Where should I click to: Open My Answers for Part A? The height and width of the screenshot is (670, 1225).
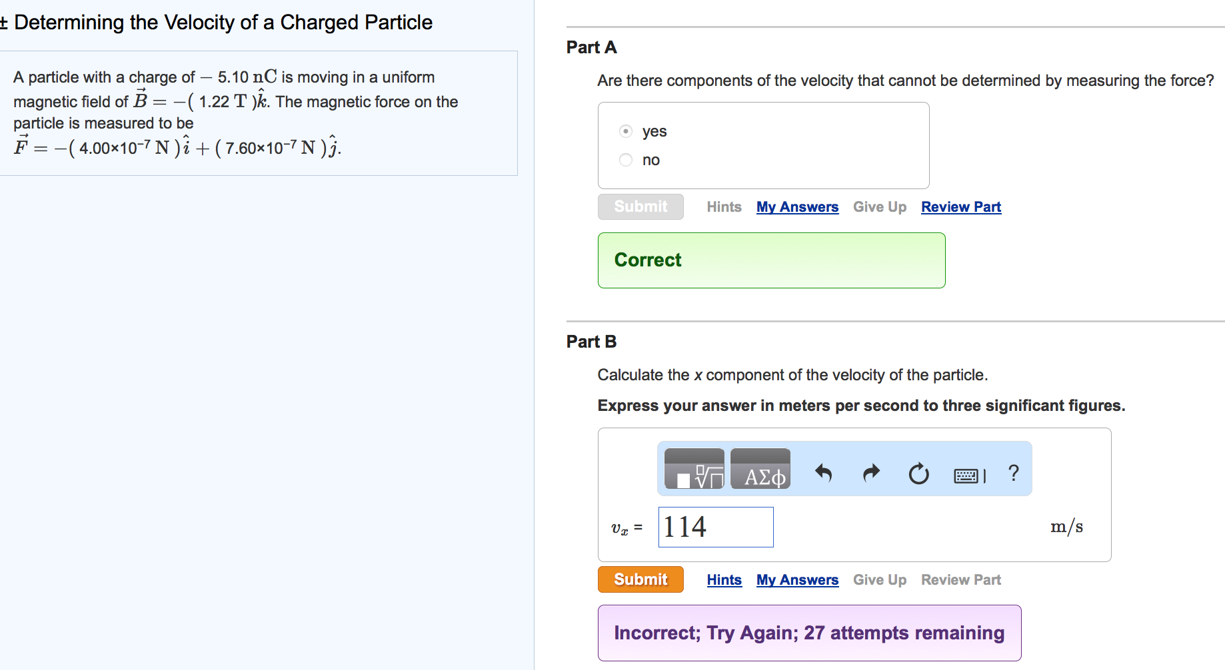(797, 206)
